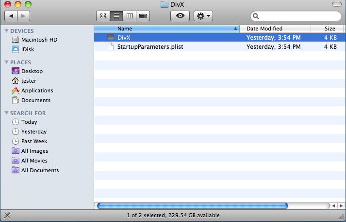
Task: Open Applications from the sidebar
Action: 37,90
